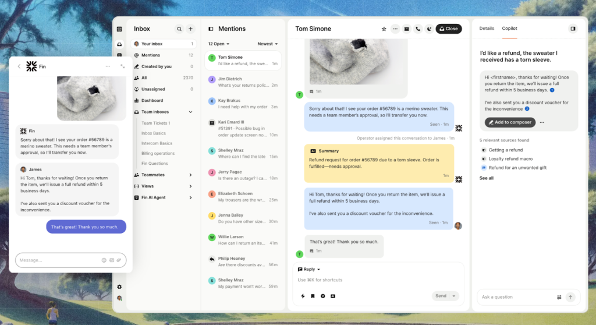
Task: Snooze the Tom Simone conversation
Action: (x=429, y=29)
